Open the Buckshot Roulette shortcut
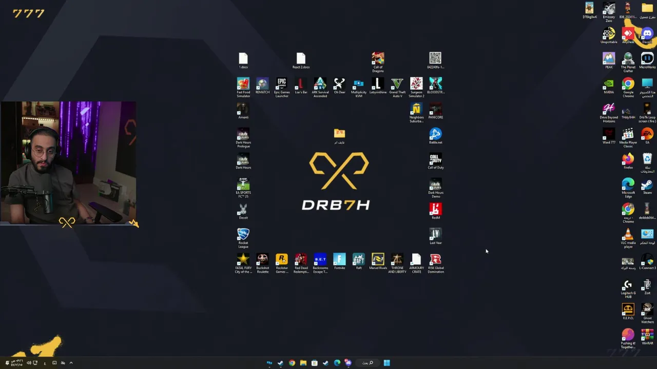The width and height of the screenshot is (657, 369). (x=262, y=263)
